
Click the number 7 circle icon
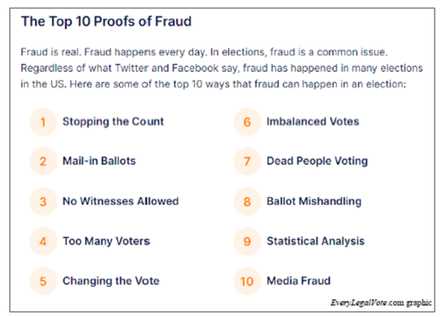(x=247, y=161)
